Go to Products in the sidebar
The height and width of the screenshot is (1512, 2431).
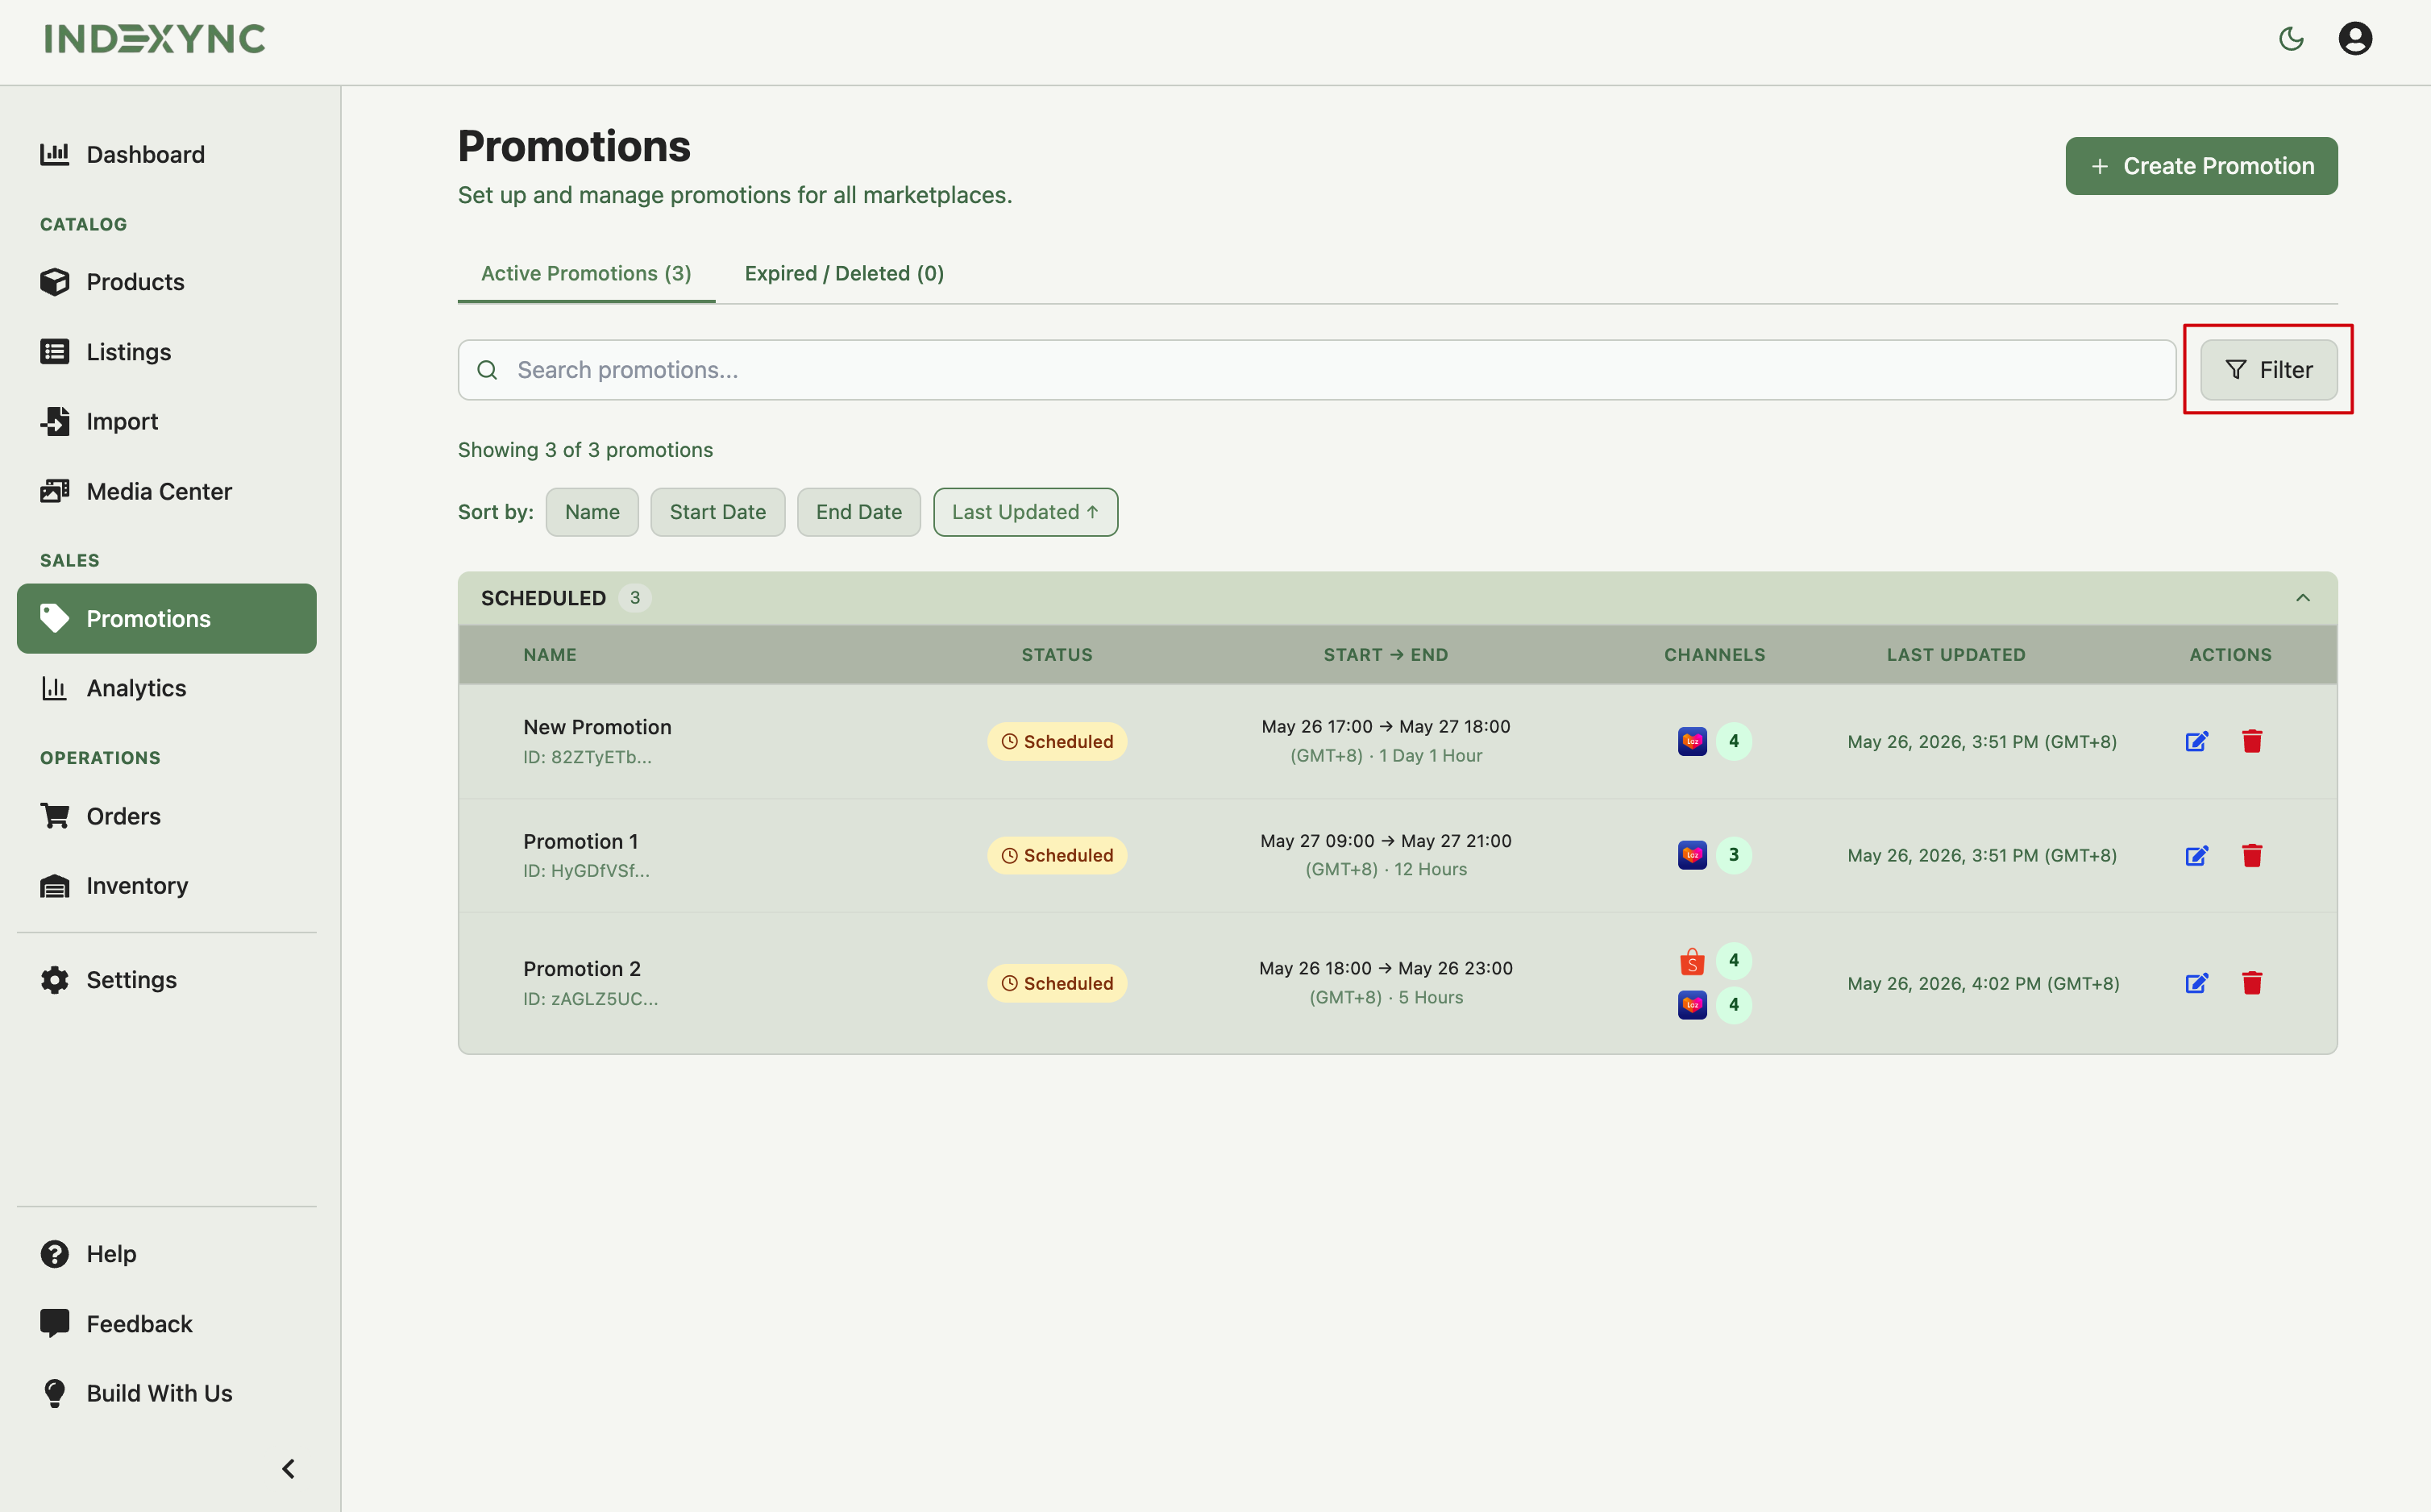point(167,282)
